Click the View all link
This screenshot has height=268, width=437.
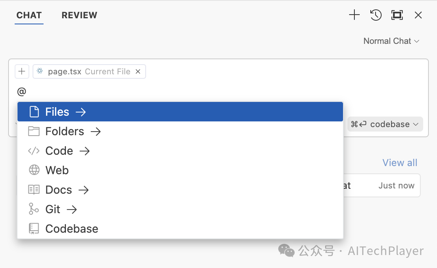coord(400,163)
